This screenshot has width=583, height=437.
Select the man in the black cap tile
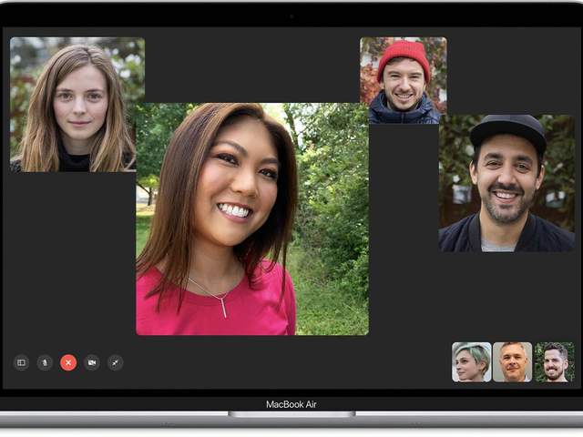tap(506, 183)
